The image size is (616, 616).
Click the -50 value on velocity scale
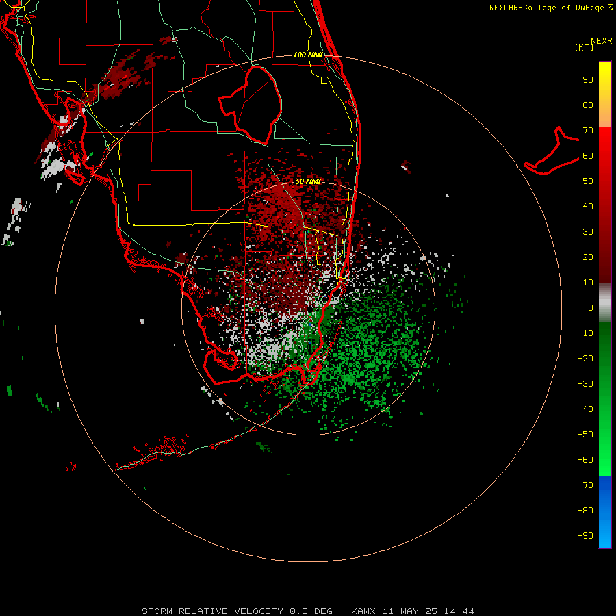tap(585, 435)
